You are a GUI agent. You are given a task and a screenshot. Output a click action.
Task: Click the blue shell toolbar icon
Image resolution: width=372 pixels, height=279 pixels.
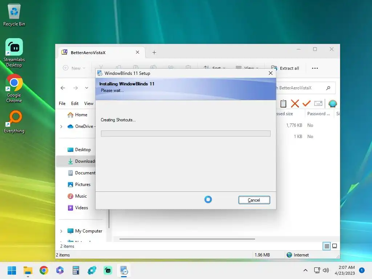(333, 104)
